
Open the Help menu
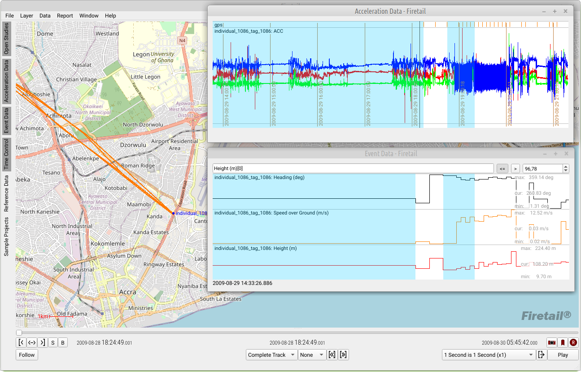[x=110, y=16]
